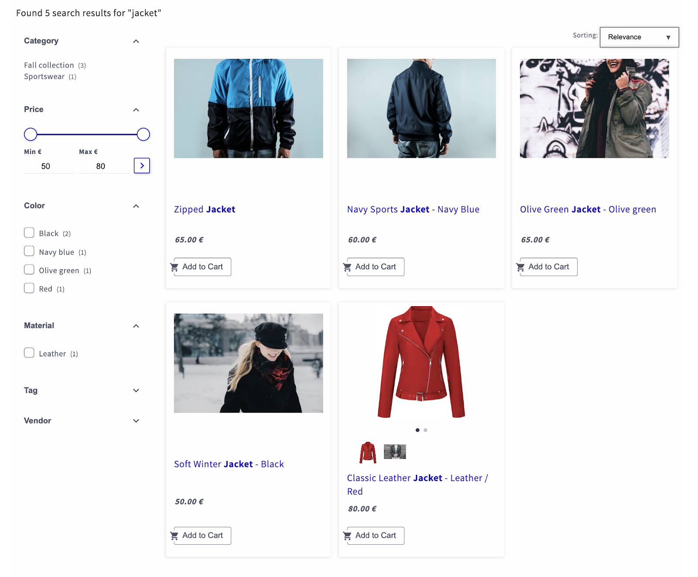This screenshot has height=577, width=698.
Task: Click the search results heading text
Action: pyautogui.click(x=89, y=13)
